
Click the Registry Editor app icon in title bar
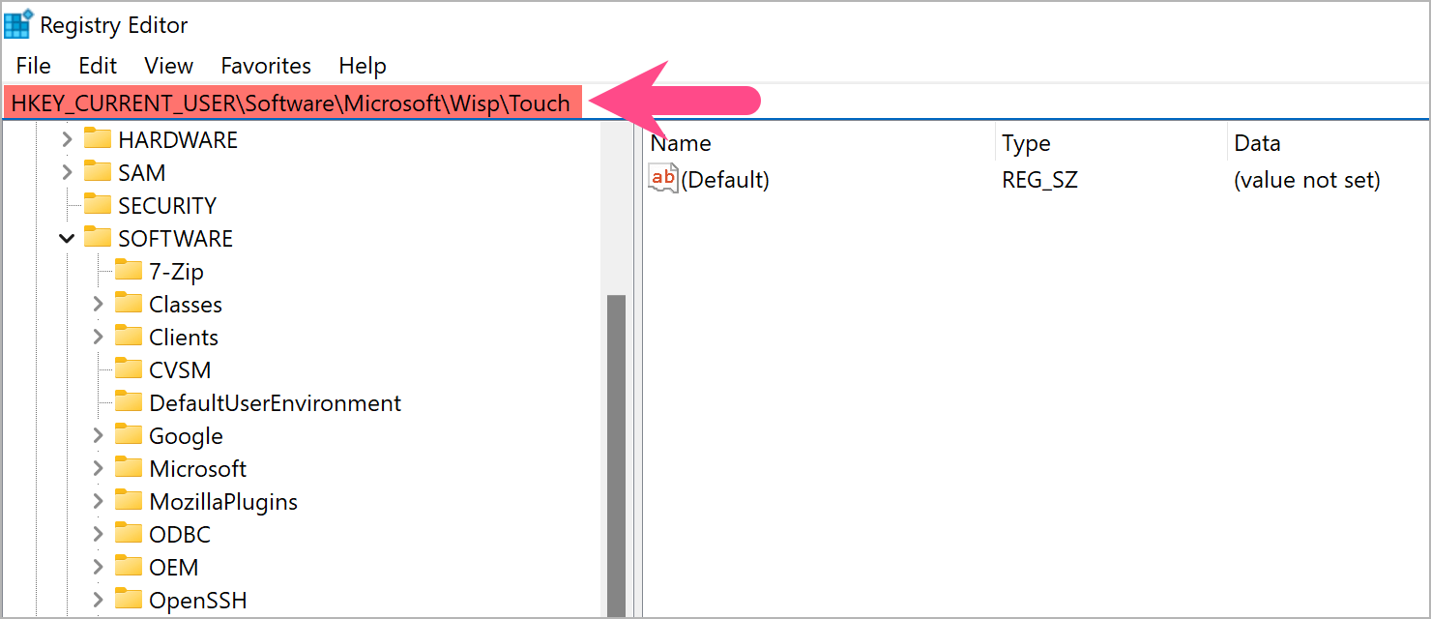[17, 23]
